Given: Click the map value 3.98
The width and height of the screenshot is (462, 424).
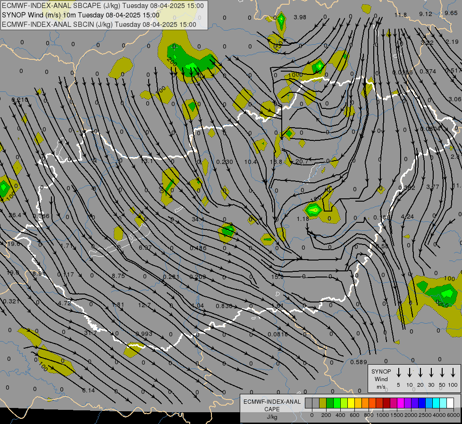Looking at the screenshot, I should click(300, 17).
